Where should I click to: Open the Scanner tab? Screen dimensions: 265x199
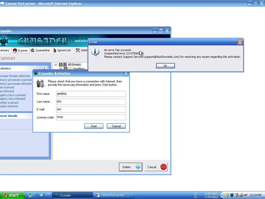(21, 51)
